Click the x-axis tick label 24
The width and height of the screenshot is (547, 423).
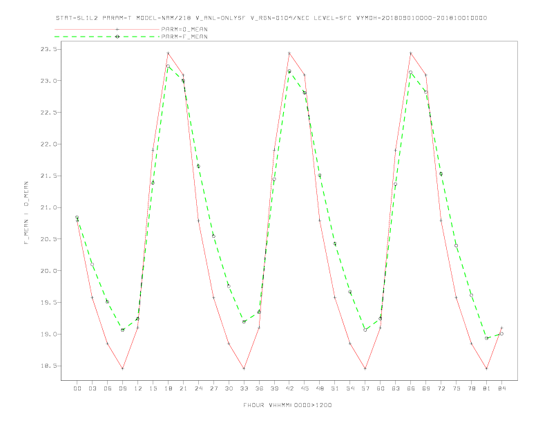(x=198, y=388)
